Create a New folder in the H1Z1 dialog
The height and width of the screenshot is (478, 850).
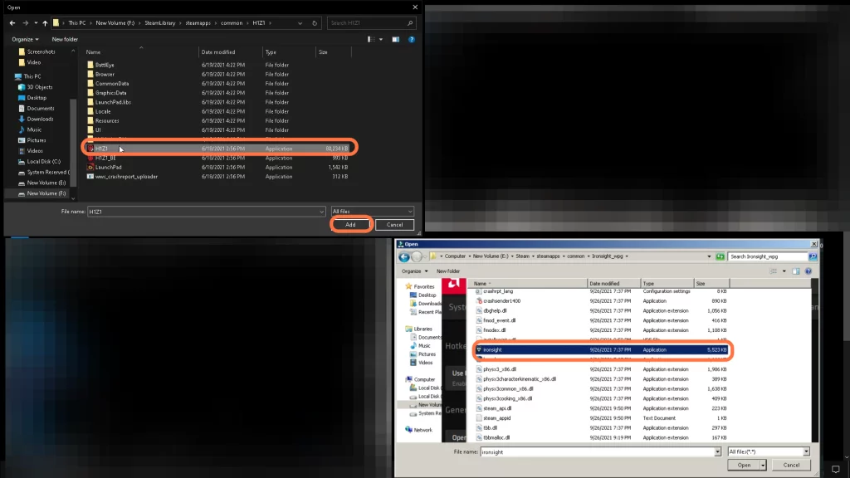(65, 40)
